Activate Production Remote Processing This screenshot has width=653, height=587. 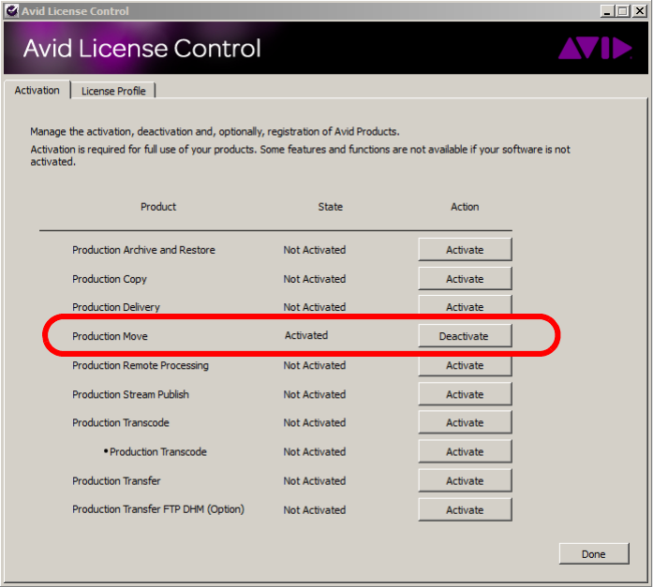tap(465, 365)
